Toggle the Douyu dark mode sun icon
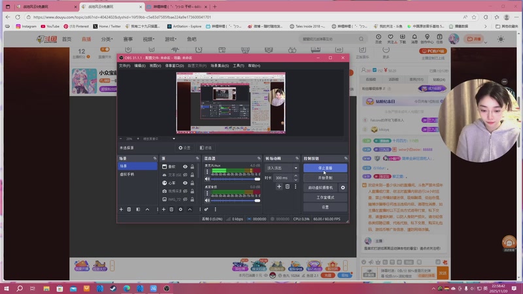Viewport: 523px width, 294px height. point(501,39)
